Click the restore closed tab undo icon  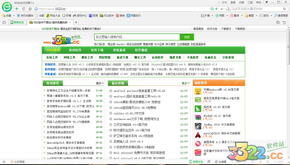pyautogui.click(x=284, y=23)
